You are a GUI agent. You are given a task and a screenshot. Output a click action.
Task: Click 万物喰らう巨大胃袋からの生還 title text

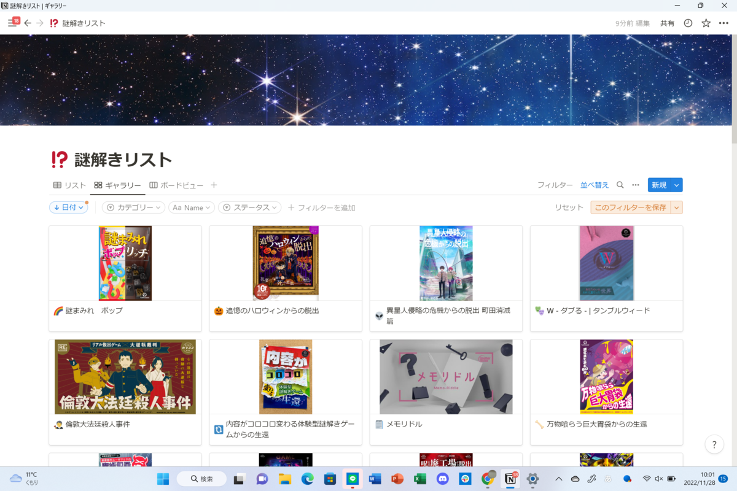[597, 424]
